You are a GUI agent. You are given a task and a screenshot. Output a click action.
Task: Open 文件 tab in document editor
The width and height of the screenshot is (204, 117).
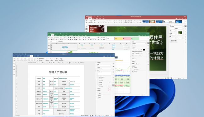coord(14,56)
